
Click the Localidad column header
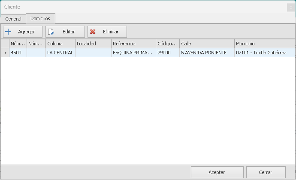click(93, 44)
